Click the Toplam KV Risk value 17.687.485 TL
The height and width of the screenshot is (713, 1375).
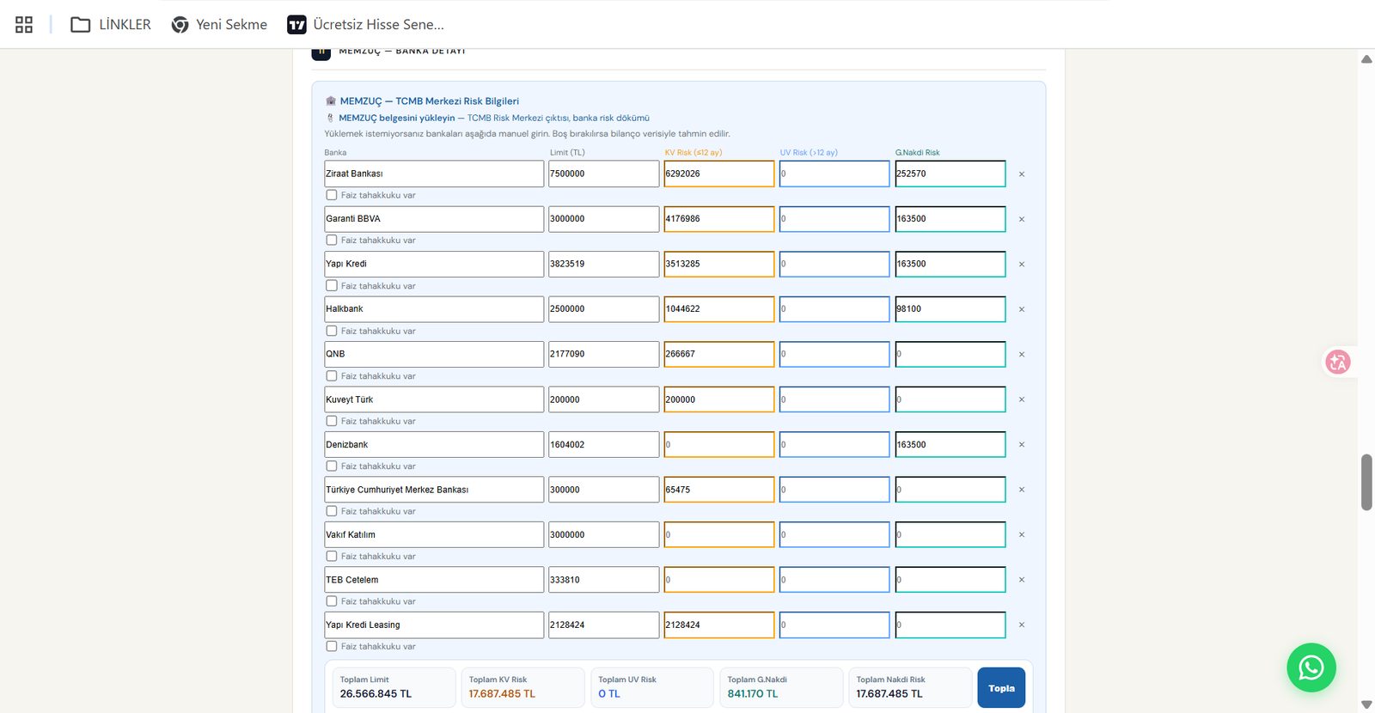pyautogui.click(x=502, y=694)
